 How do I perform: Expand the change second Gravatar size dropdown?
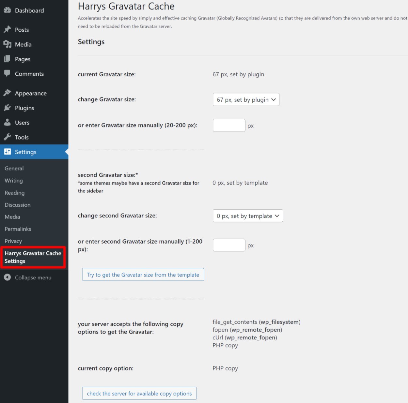point(248,216)
